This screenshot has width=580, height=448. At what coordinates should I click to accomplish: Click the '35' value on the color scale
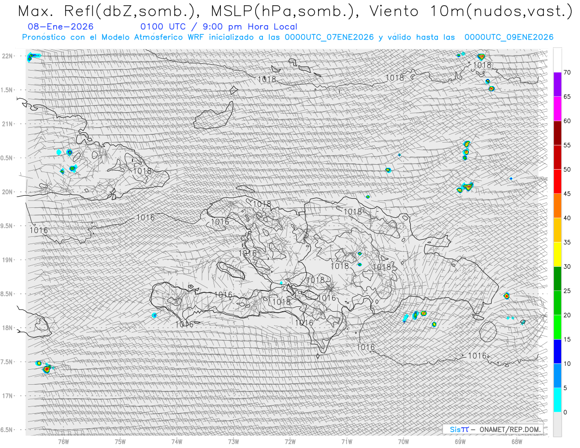pos(567,243)
